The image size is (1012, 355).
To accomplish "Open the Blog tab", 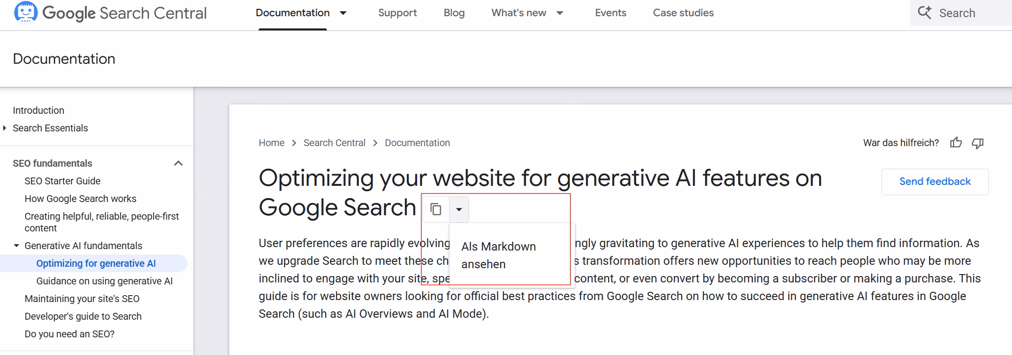I will [454, 13].
